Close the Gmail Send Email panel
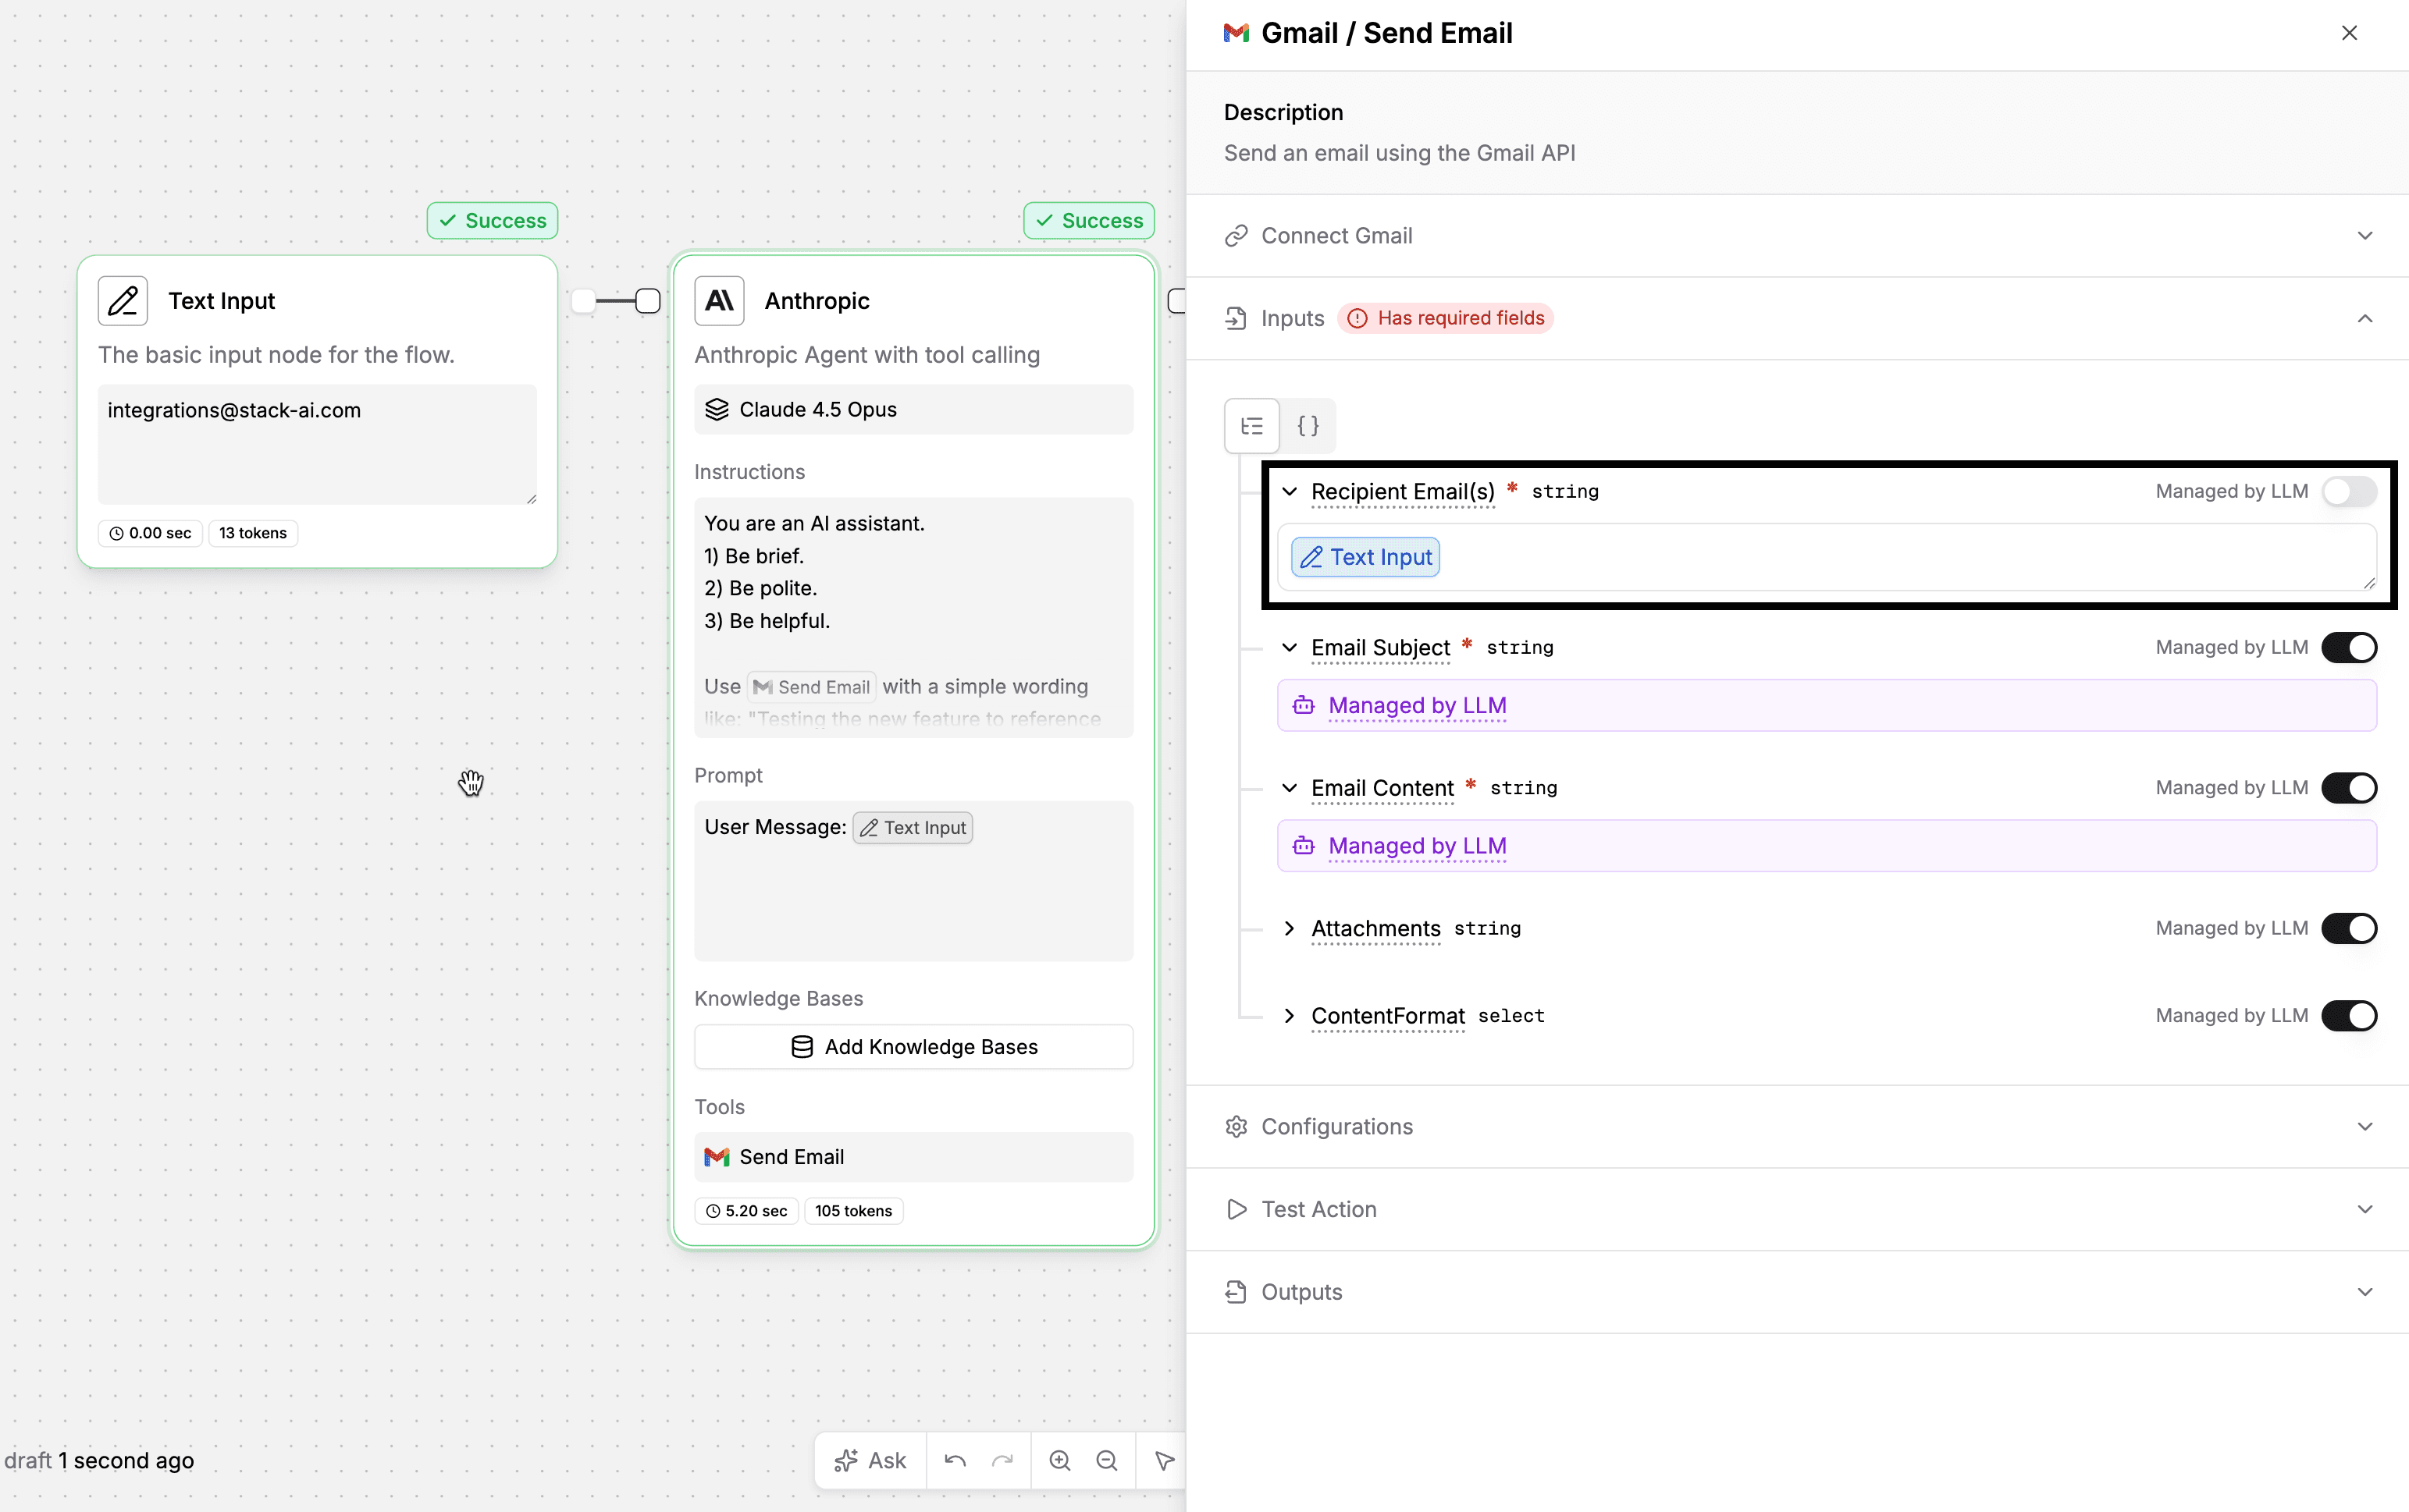Screen dimensions: 2409x1512 [x=2349, y=33]
